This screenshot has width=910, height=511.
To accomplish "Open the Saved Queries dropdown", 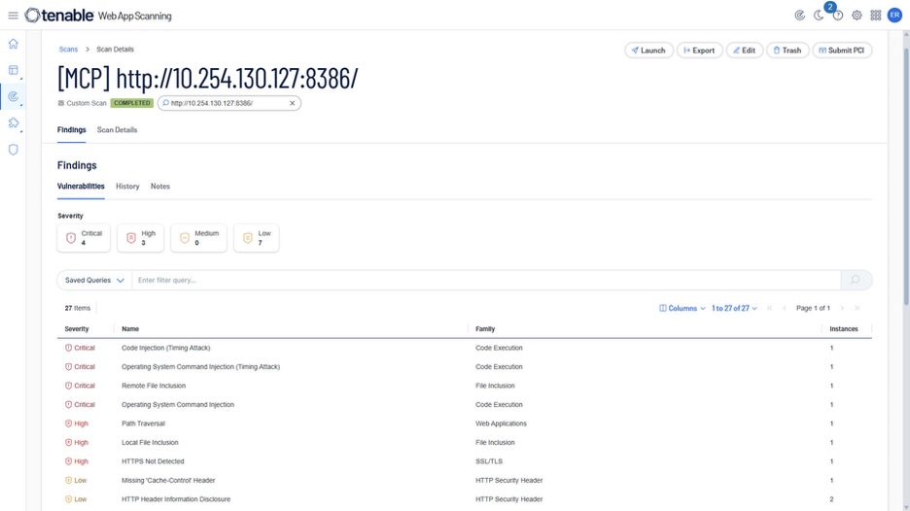I will (94, 280).
